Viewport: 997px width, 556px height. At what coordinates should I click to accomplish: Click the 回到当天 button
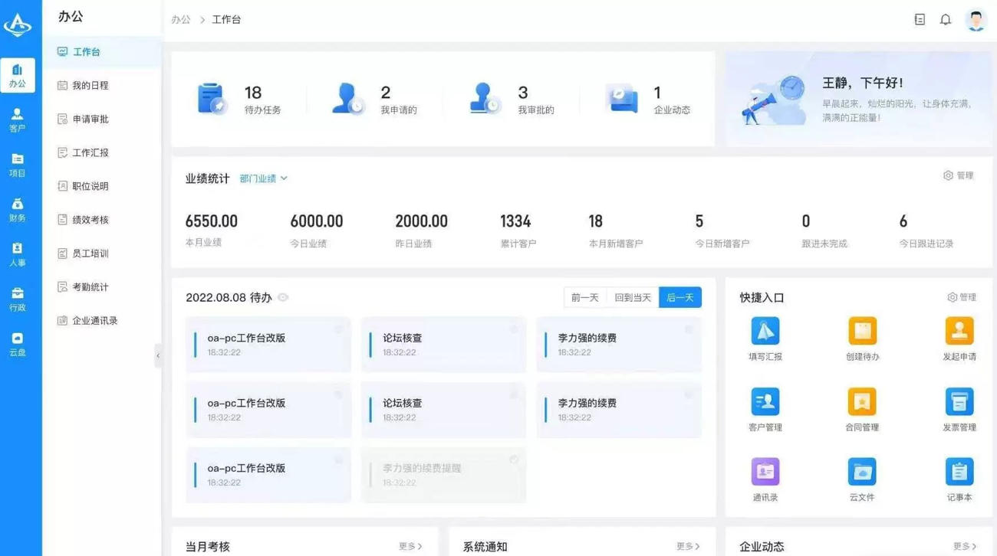(633, 297)
